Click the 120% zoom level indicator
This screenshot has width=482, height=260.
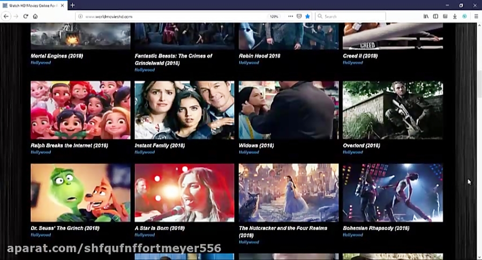pos(274,17)
